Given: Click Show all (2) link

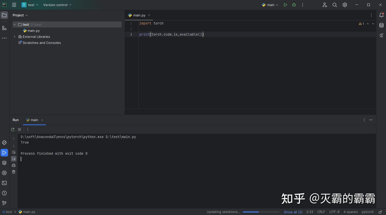Looking at the screenshot, I should pos(293,212).
